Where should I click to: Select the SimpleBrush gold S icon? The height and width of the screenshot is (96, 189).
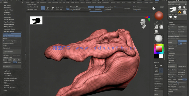pos(180,12)
